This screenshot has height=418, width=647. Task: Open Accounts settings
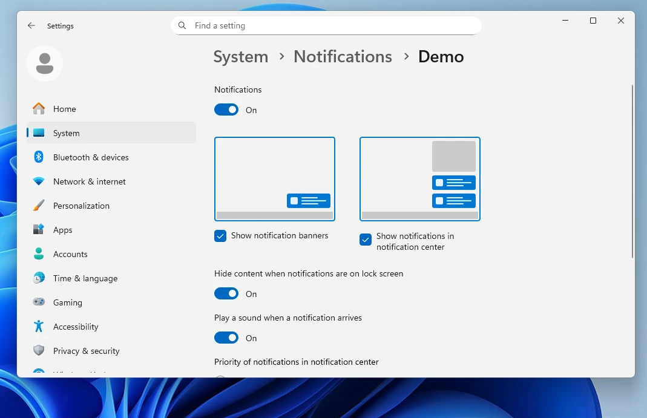pyautogui.click(x=70, y=254)
